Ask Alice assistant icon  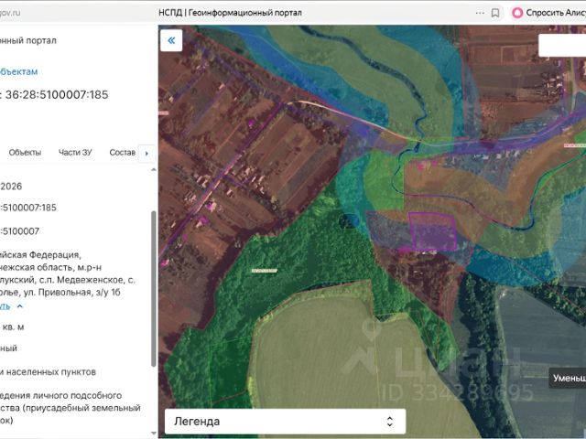(517, 13)
